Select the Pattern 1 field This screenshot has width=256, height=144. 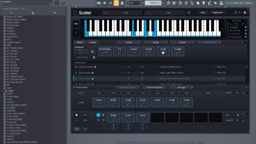tap(153, 3)
